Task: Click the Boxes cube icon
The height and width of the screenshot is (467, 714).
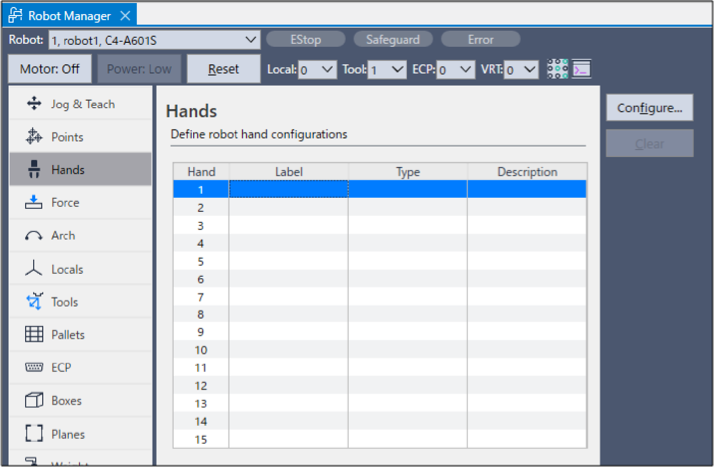Action: pyautogui.click(x=34, y=401)
